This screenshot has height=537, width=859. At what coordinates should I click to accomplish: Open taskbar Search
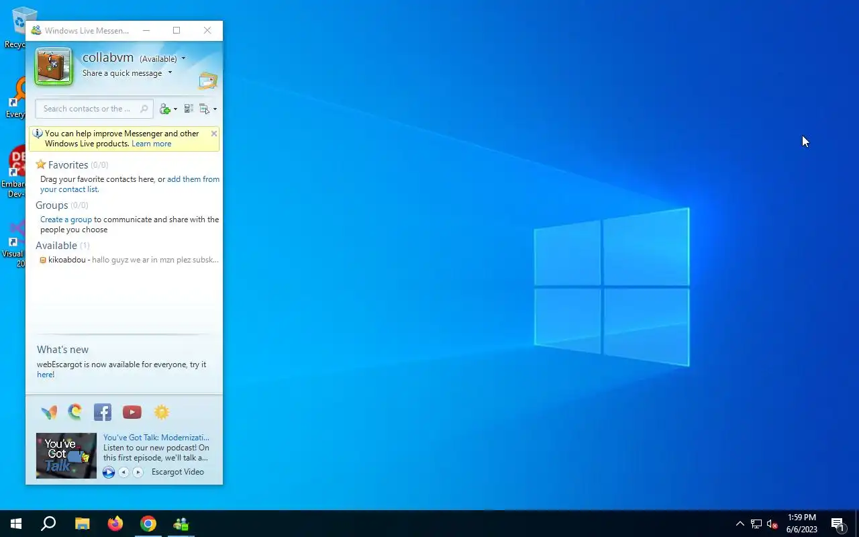tap(48, 524)
